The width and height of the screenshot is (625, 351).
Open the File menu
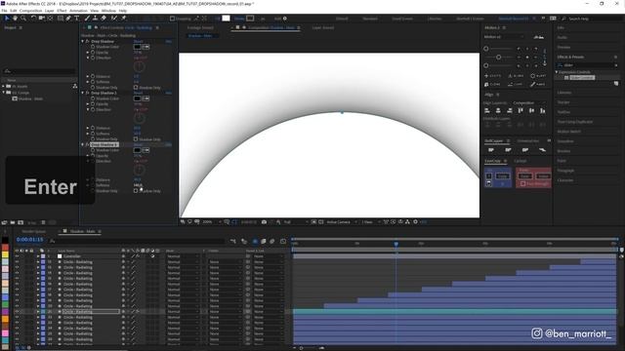4,11
